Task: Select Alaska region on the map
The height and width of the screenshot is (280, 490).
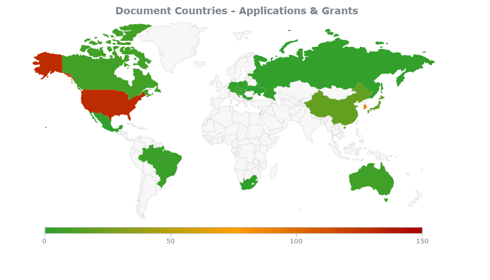Action: click(x=50, y=64)
